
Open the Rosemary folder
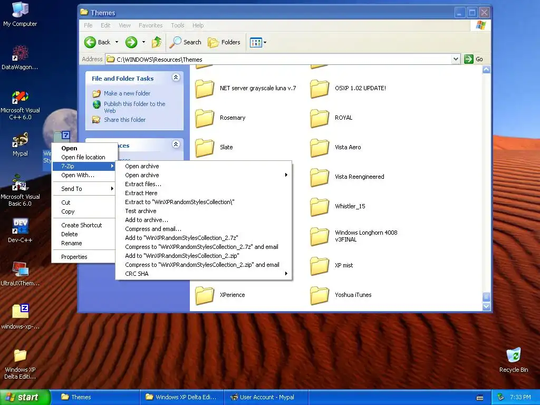coord(220,118)
